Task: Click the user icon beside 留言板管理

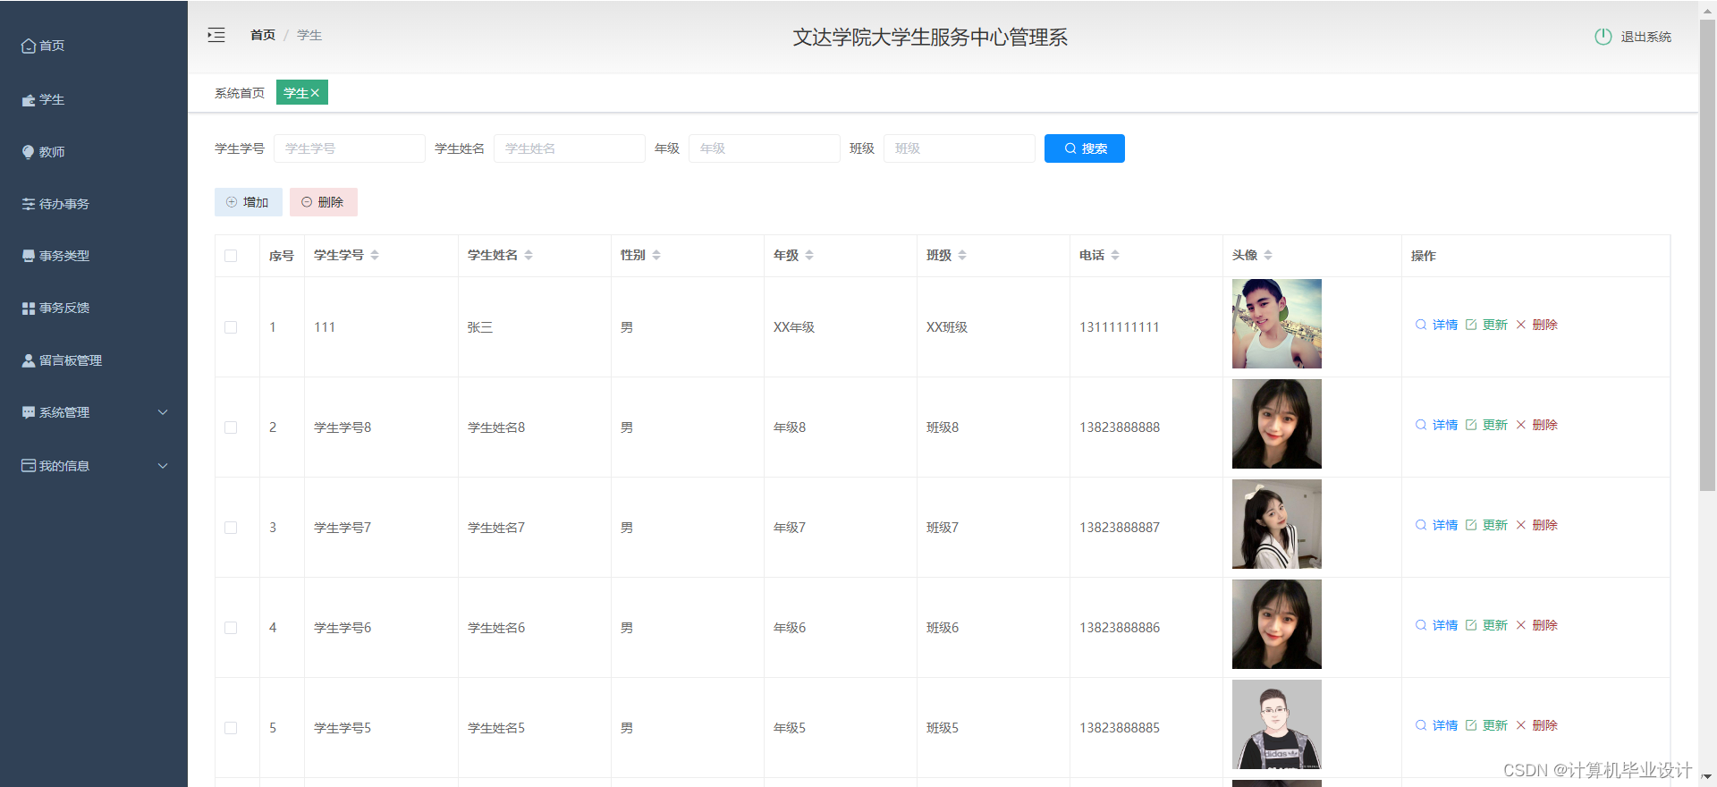Action: pos(29,360)
